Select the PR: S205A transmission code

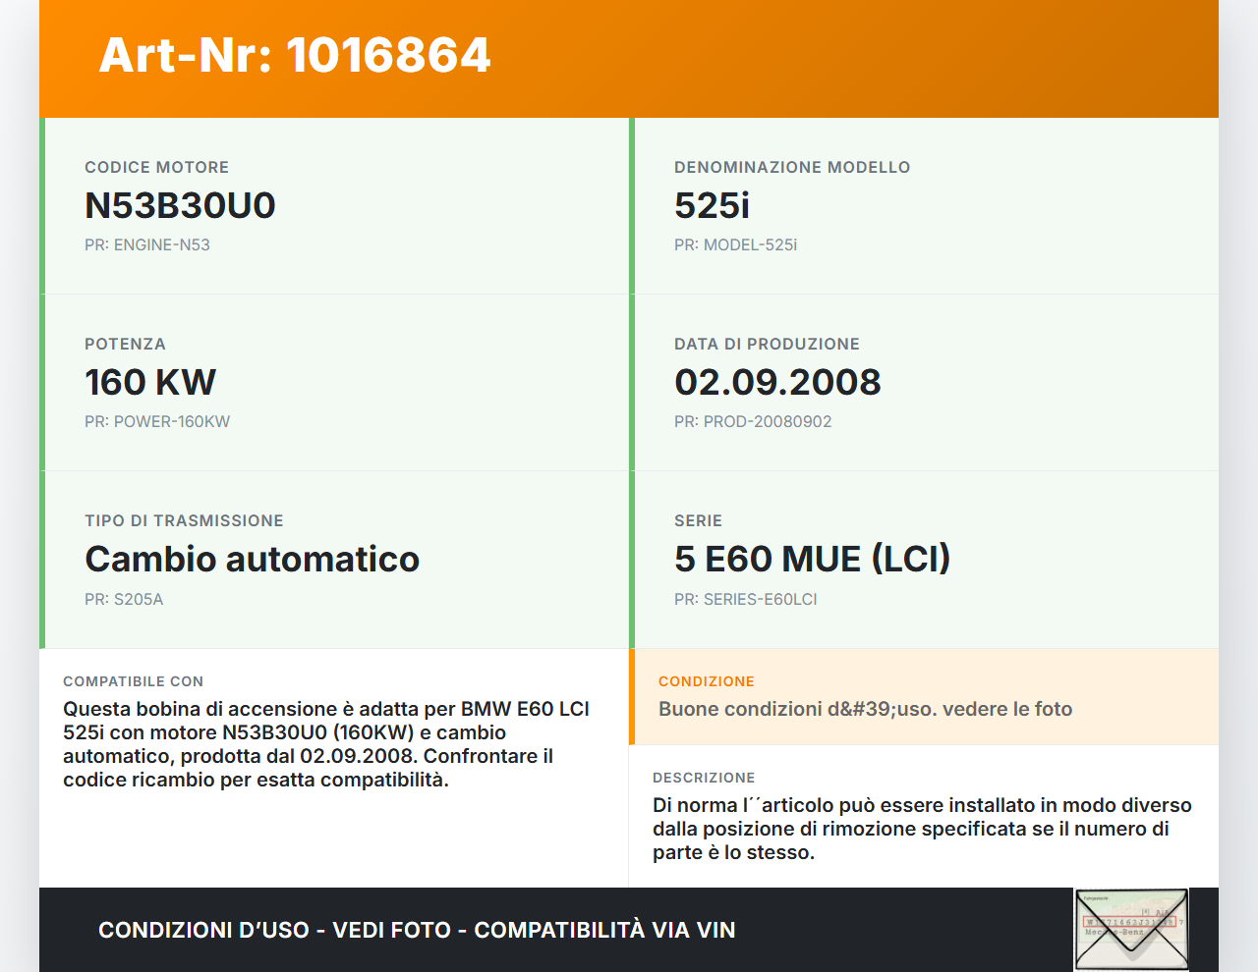pyautogui.click(x=124, y=599)
